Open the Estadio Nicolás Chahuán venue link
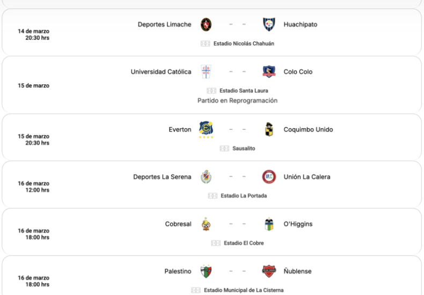The width and height of the screenshot is (424, 295). coord(244,43)
